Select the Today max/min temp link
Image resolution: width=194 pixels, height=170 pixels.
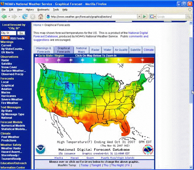coord(85,165)
